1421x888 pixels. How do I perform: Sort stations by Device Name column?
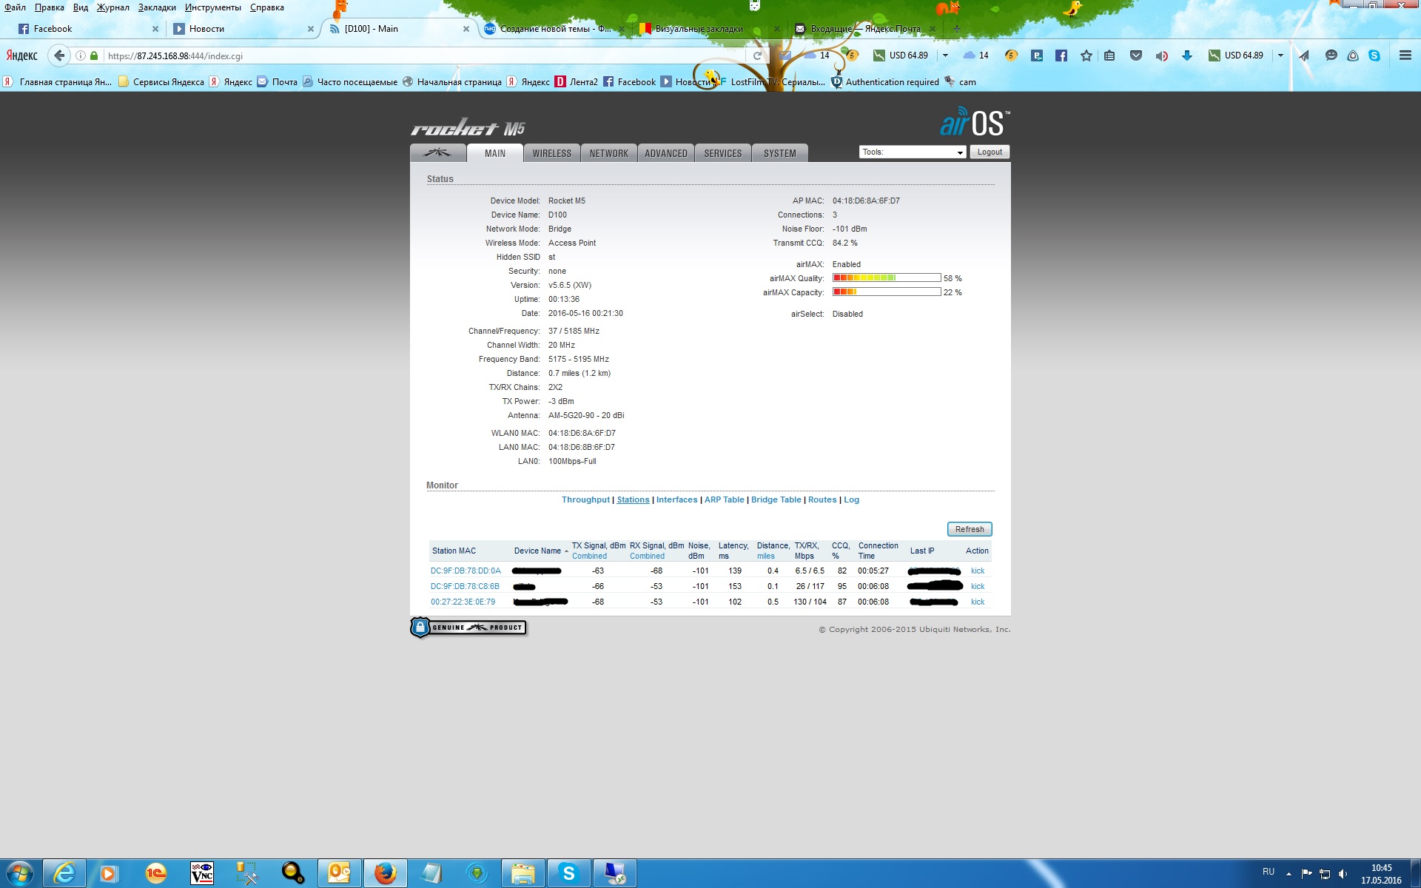pyautogui.click(x=538, y=551)
